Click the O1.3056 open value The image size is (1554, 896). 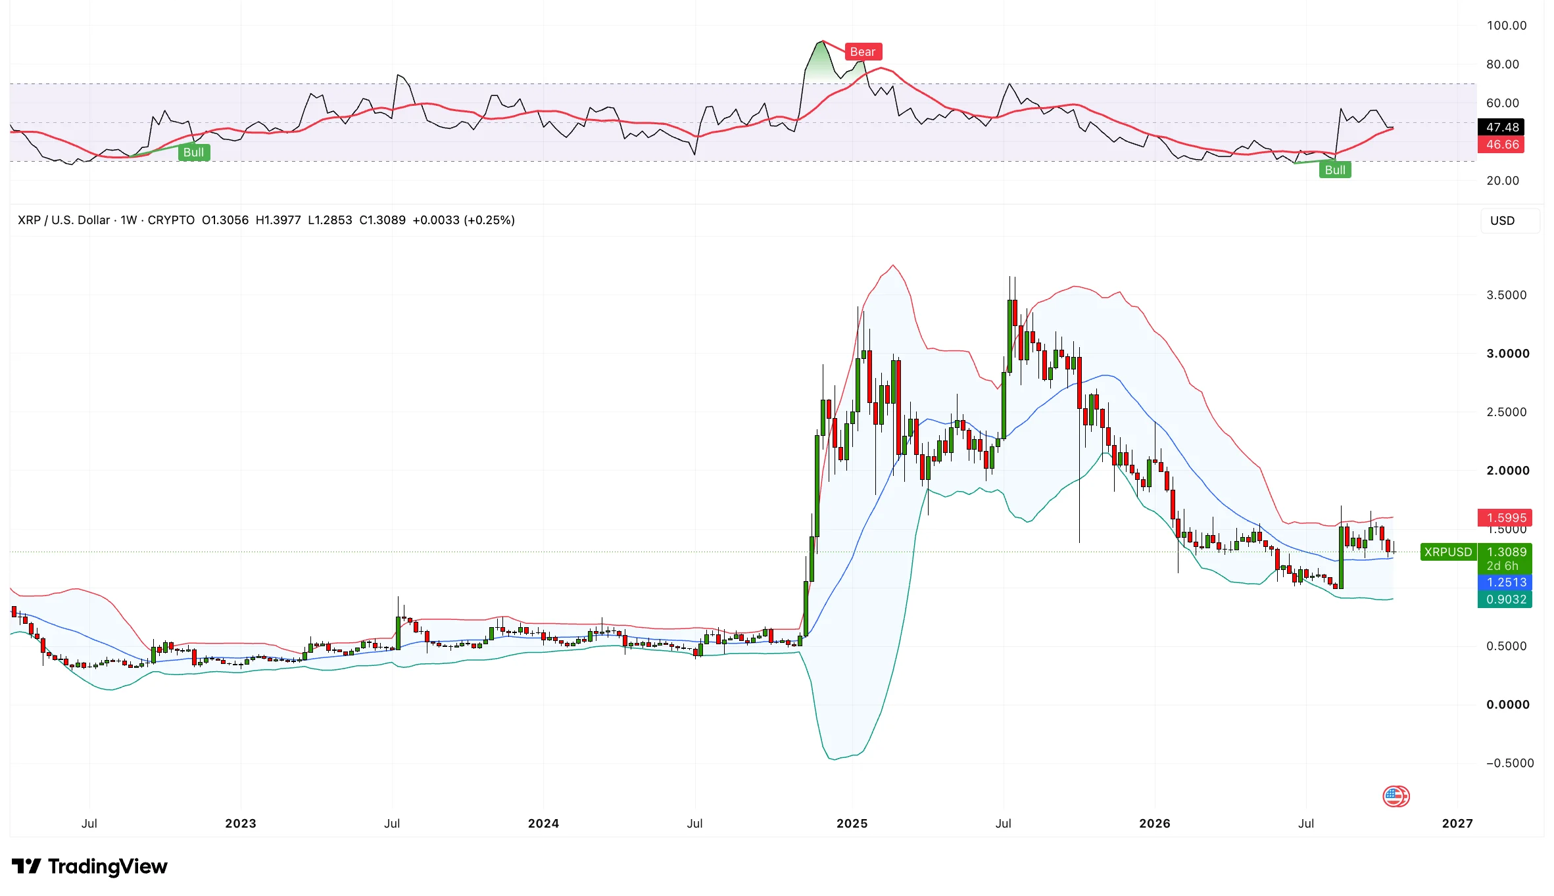pos(225,220)
